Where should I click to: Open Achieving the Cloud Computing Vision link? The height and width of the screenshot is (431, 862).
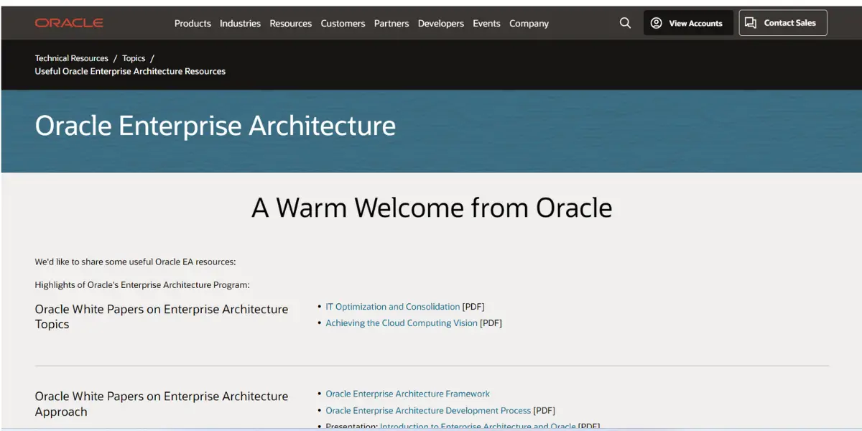click(x=402, y=323)
